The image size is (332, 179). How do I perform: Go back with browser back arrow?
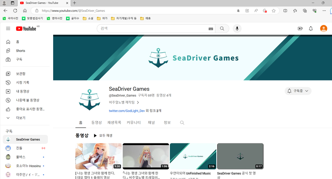pyautogui.click(x=5, y=11)
